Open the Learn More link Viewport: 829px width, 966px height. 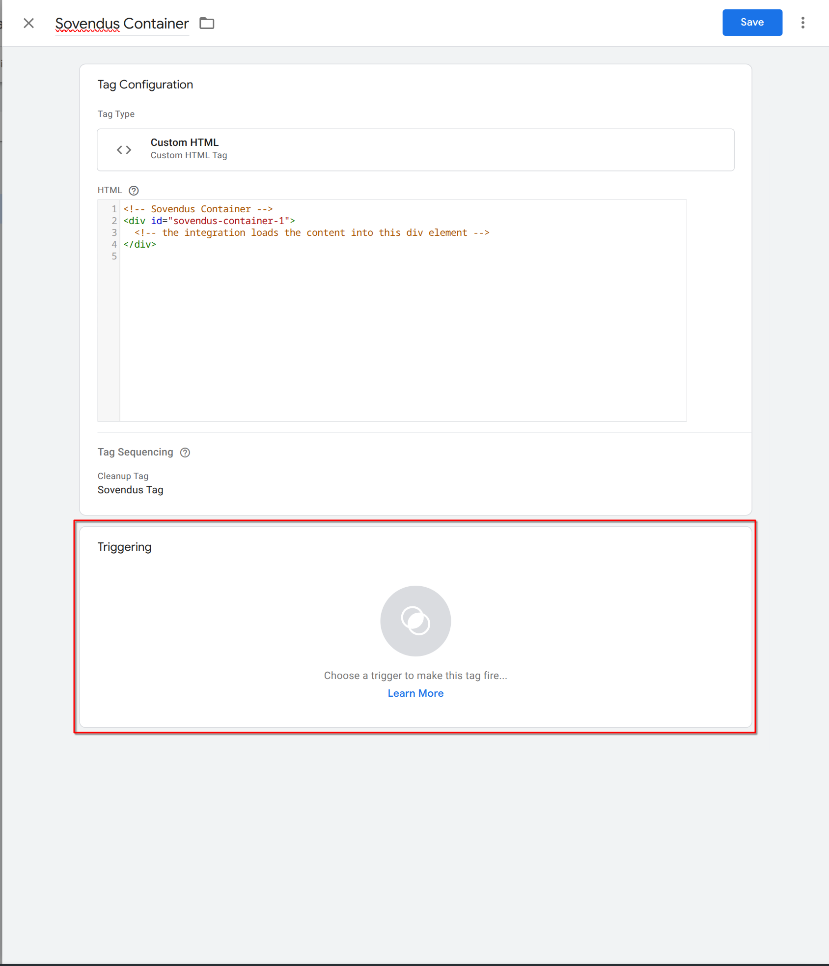[x=415, y=693]
